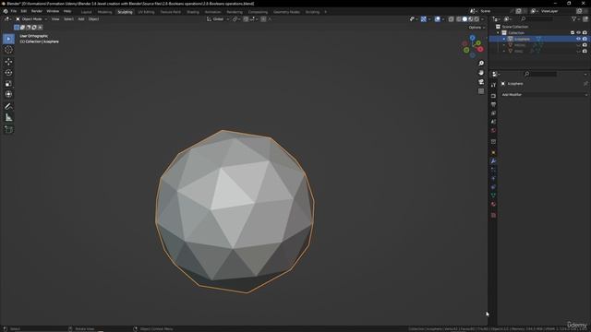Screen dimensions: 591x332
Task: Toggle Collection render camera icon
Action: click(585, 33)
